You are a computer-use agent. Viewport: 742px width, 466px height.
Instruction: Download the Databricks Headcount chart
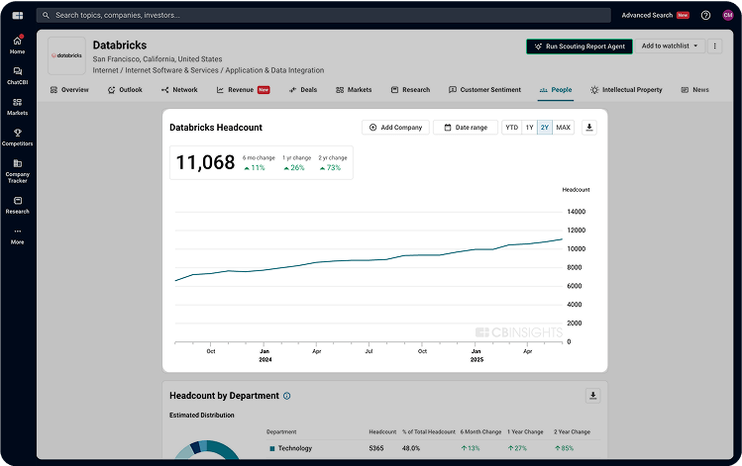click(x=588, y=128)
